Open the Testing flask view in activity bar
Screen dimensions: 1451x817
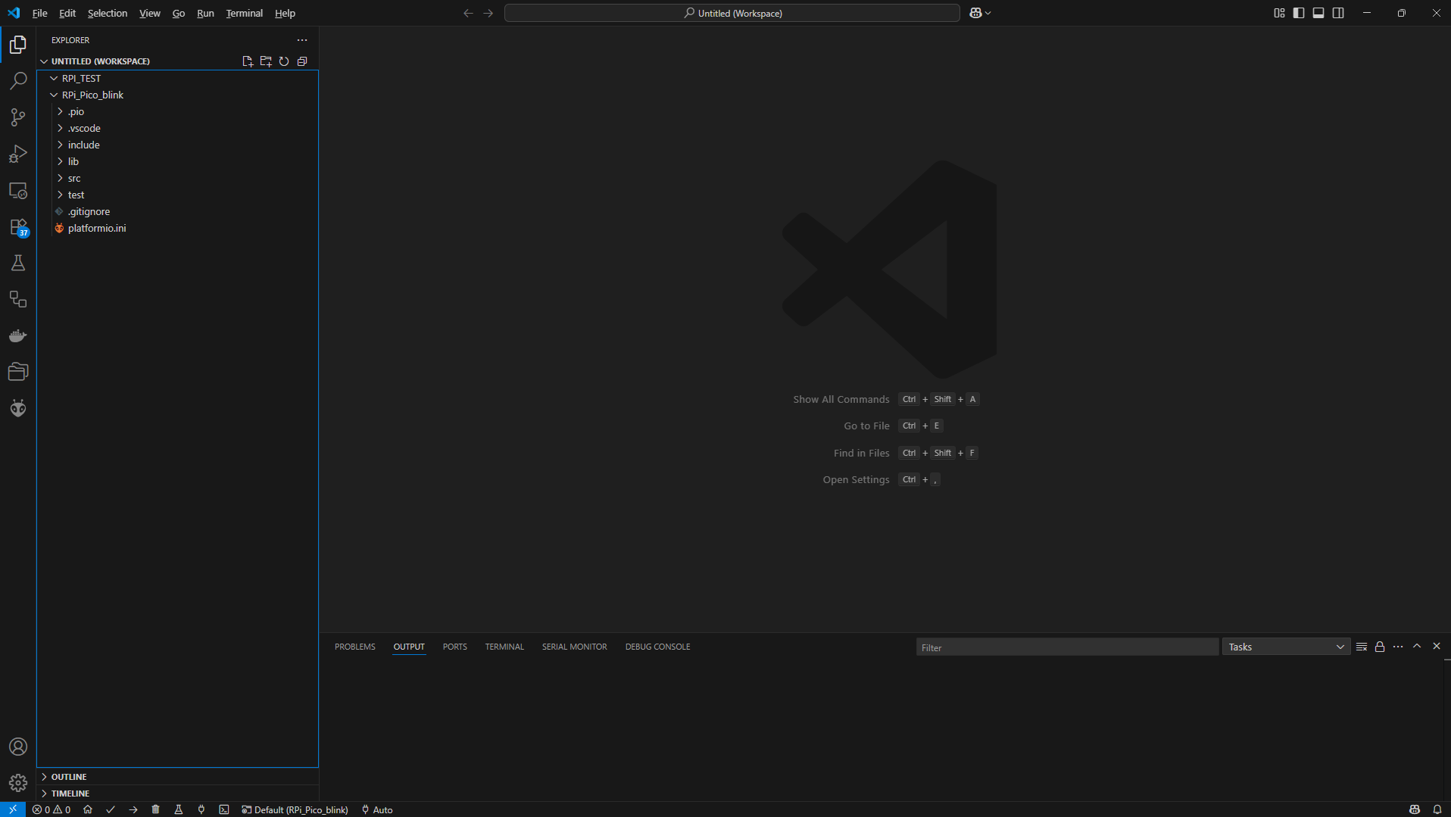coord(18,263)
